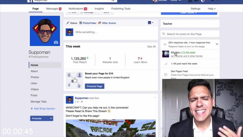This screenshot has height=137, width=243.
Task: Select Photos in the page sidebar
Action: (x=35, y=77)
